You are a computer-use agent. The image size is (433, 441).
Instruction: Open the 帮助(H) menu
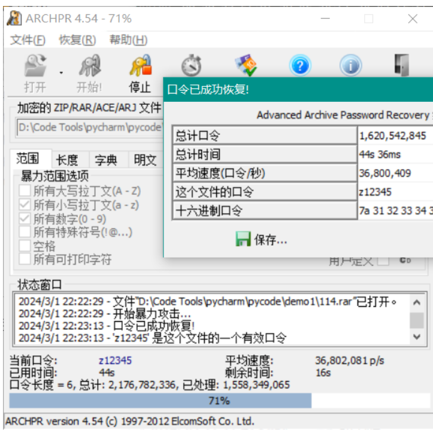coord(128,40)
